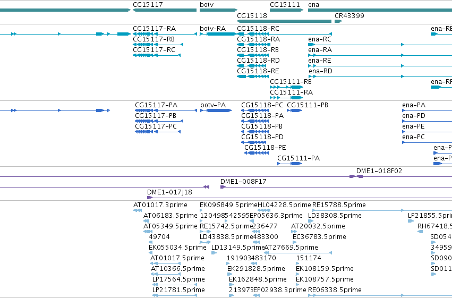Open EST EC36783.5prime
452x298 pixels.
319,237
